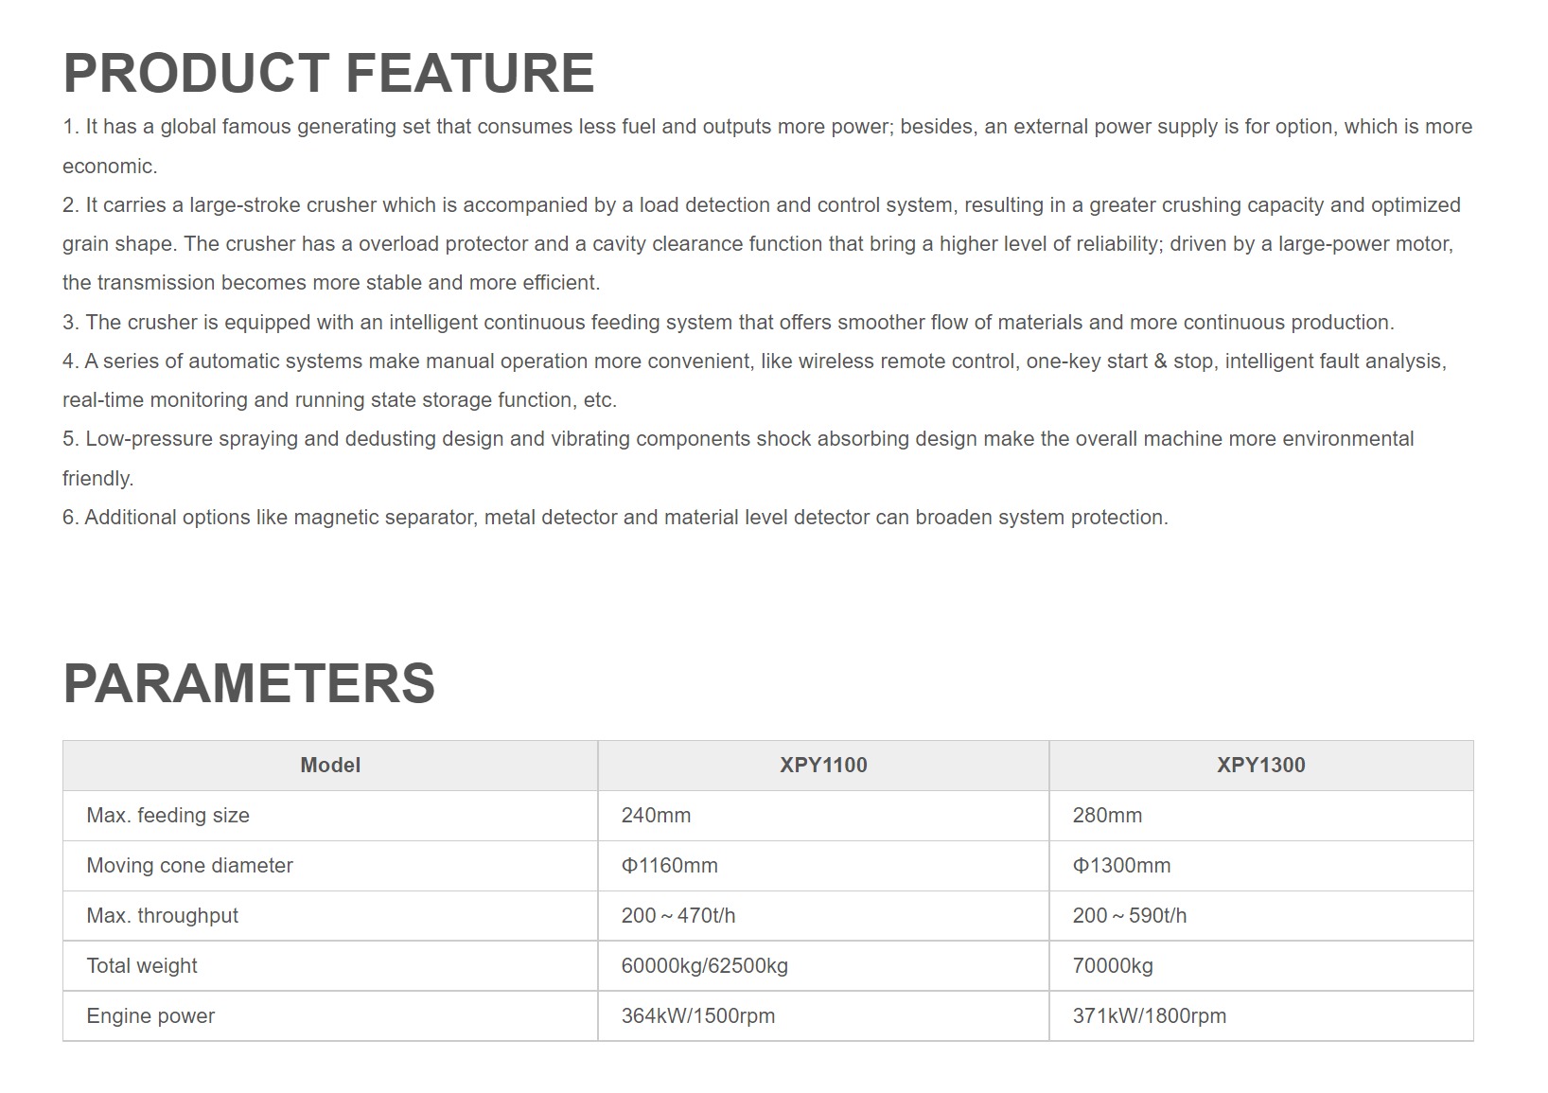Screen dimensions: 1548x1093
Task: Click the Engine power row label
Action: coord(150,1016)
